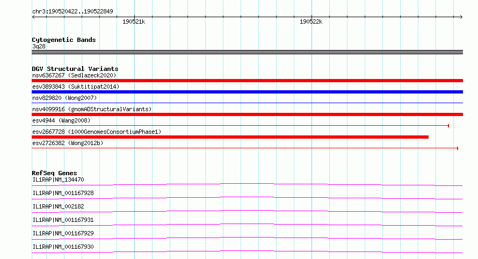Select the 190521k ruler position label
The image size is (478, 259).
point(134,21)
